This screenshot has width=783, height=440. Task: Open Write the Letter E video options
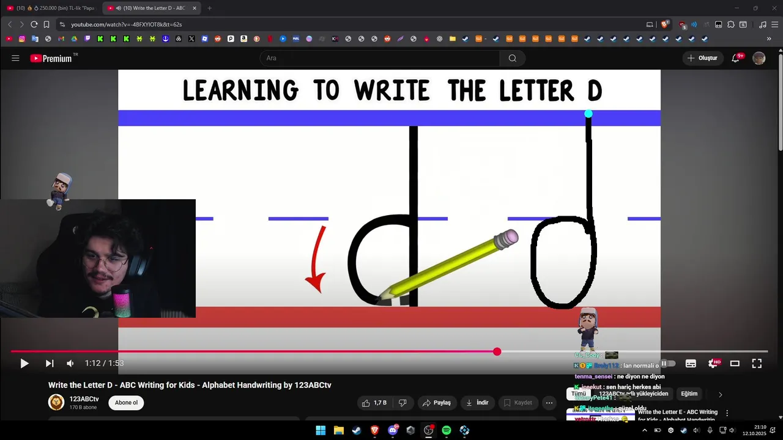pyautogui.click(x=727, y=413)
